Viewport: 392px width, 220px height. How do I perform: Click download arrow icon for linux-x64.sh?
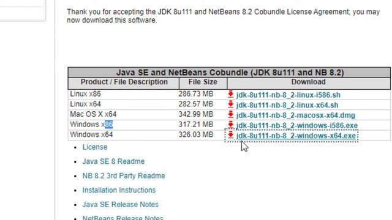point(230,105)
